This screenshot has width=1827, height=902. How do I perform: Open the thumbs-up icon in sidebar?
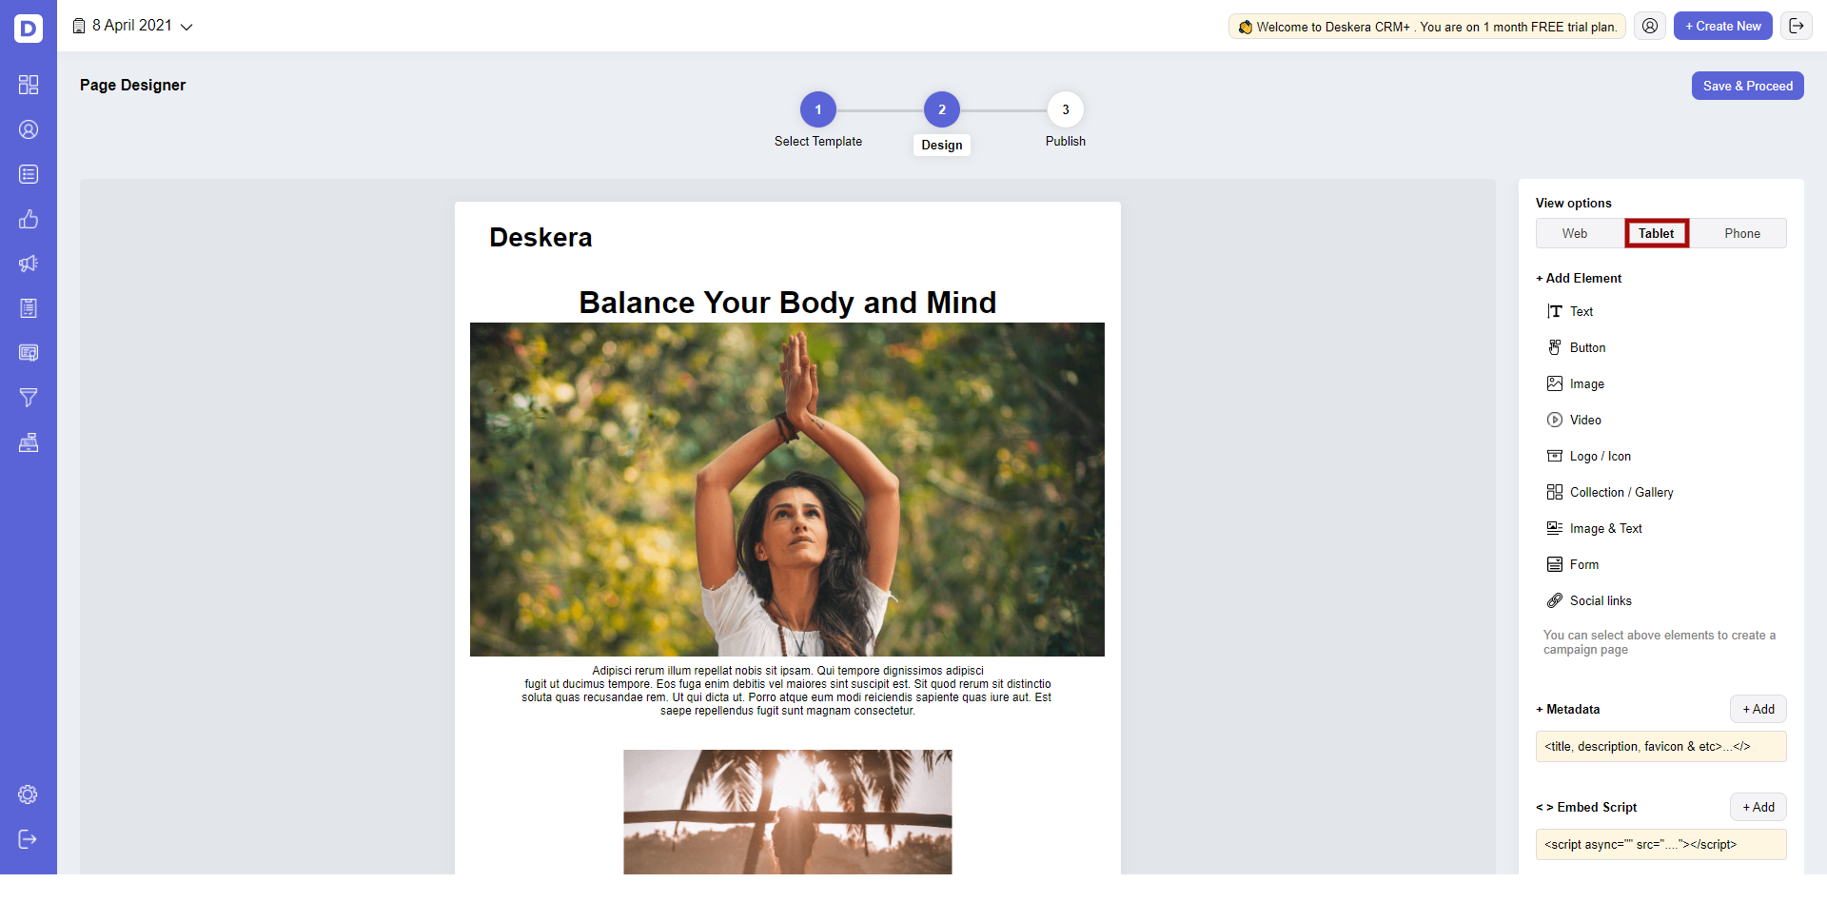(29, 219)
